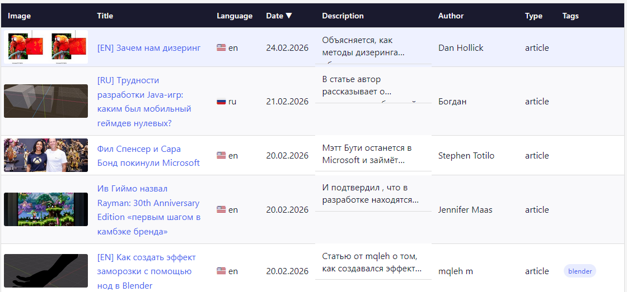Click the Type column header

tap(534, 16)
